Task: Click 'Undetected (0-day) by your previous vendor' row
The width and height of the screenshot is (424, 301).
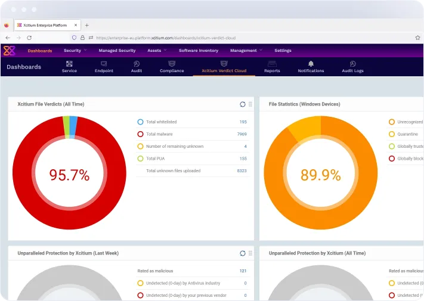Action: pos(193,295)
